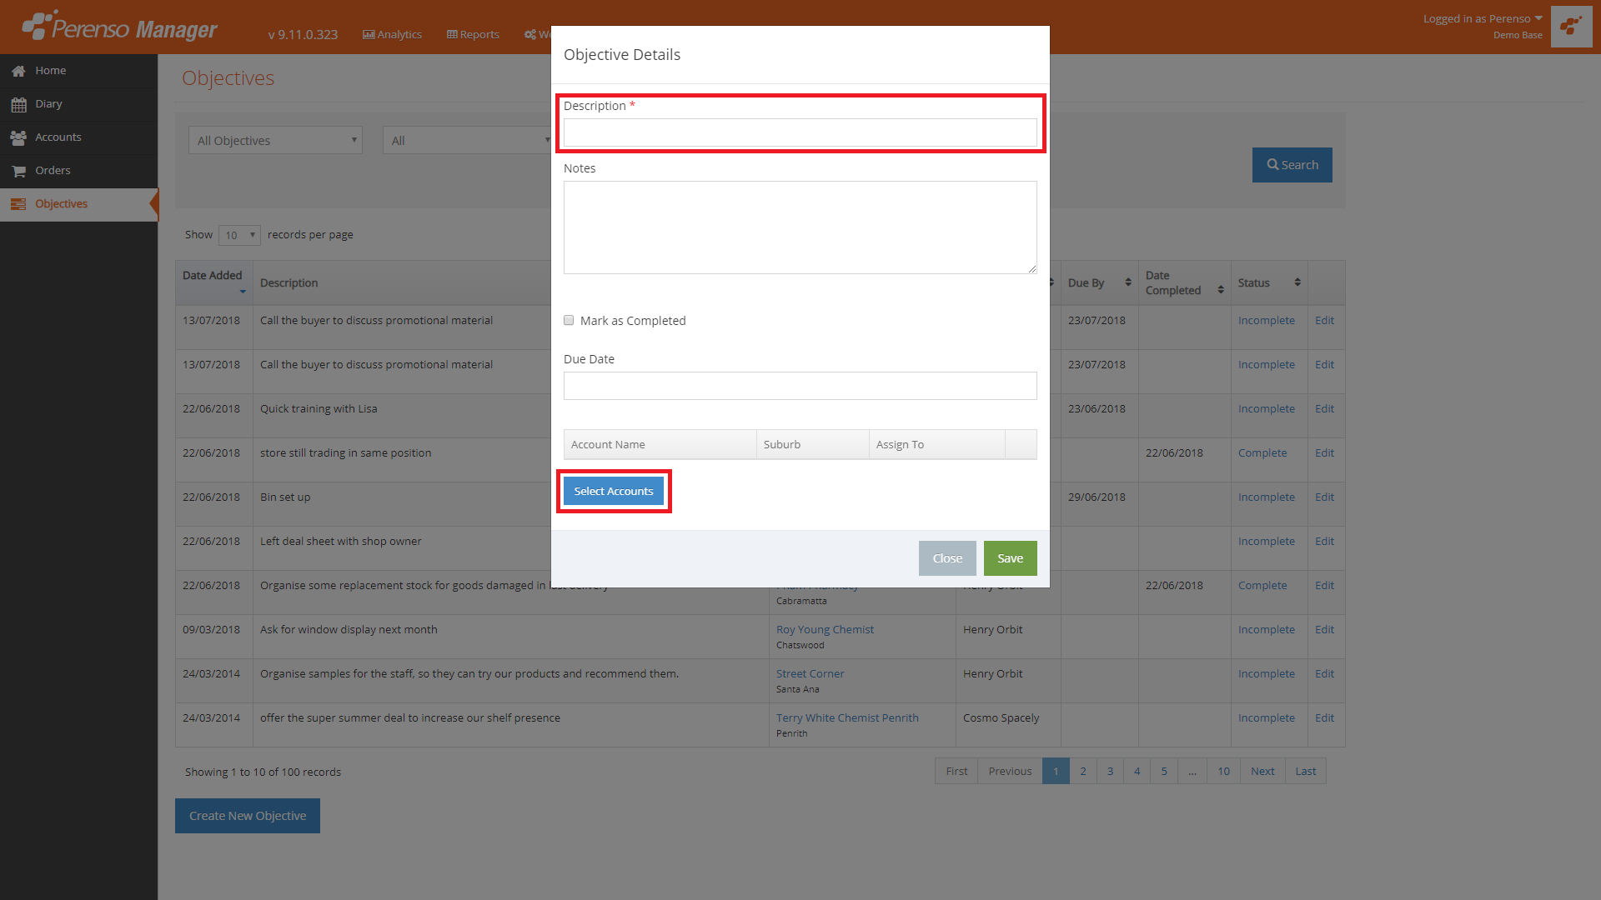Click the Perenso logo in header
Viewport: 1601px width, 900px height.
[119, 27]
